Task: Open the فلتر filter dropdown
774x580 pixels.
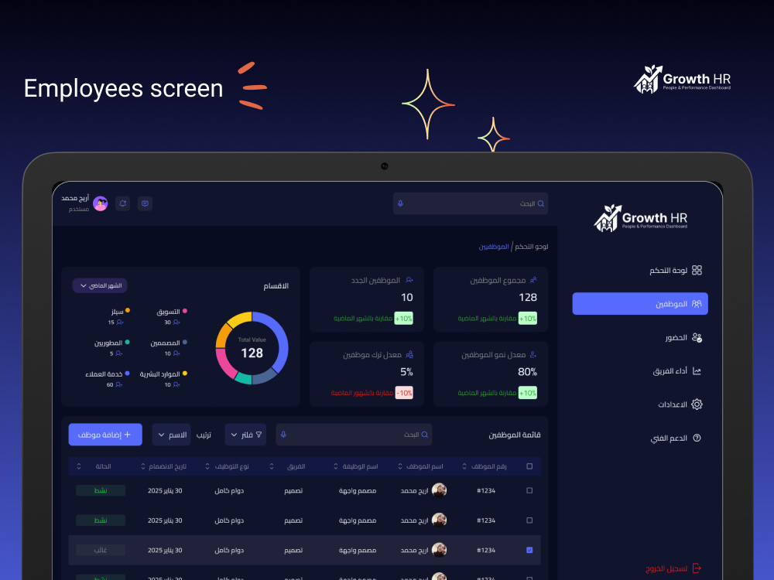Action: coord(245,435)
